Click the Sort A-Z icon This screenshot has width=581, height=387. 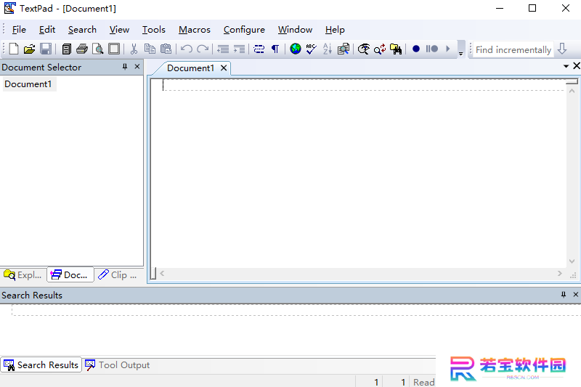pos(328,49)
